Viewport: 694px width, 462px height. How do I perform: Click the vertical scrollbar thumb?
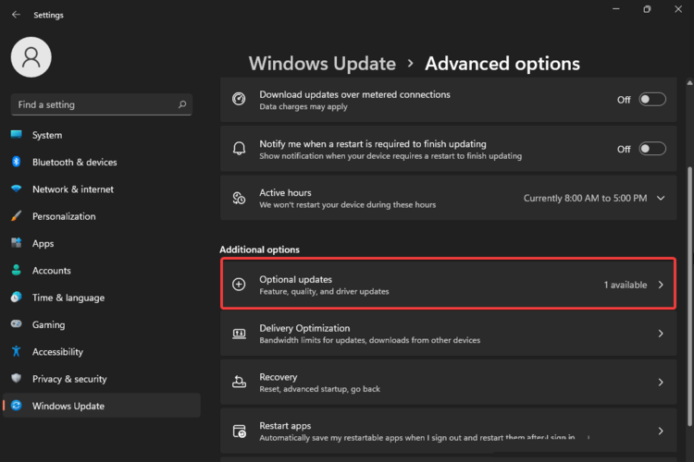pos(689,297)
